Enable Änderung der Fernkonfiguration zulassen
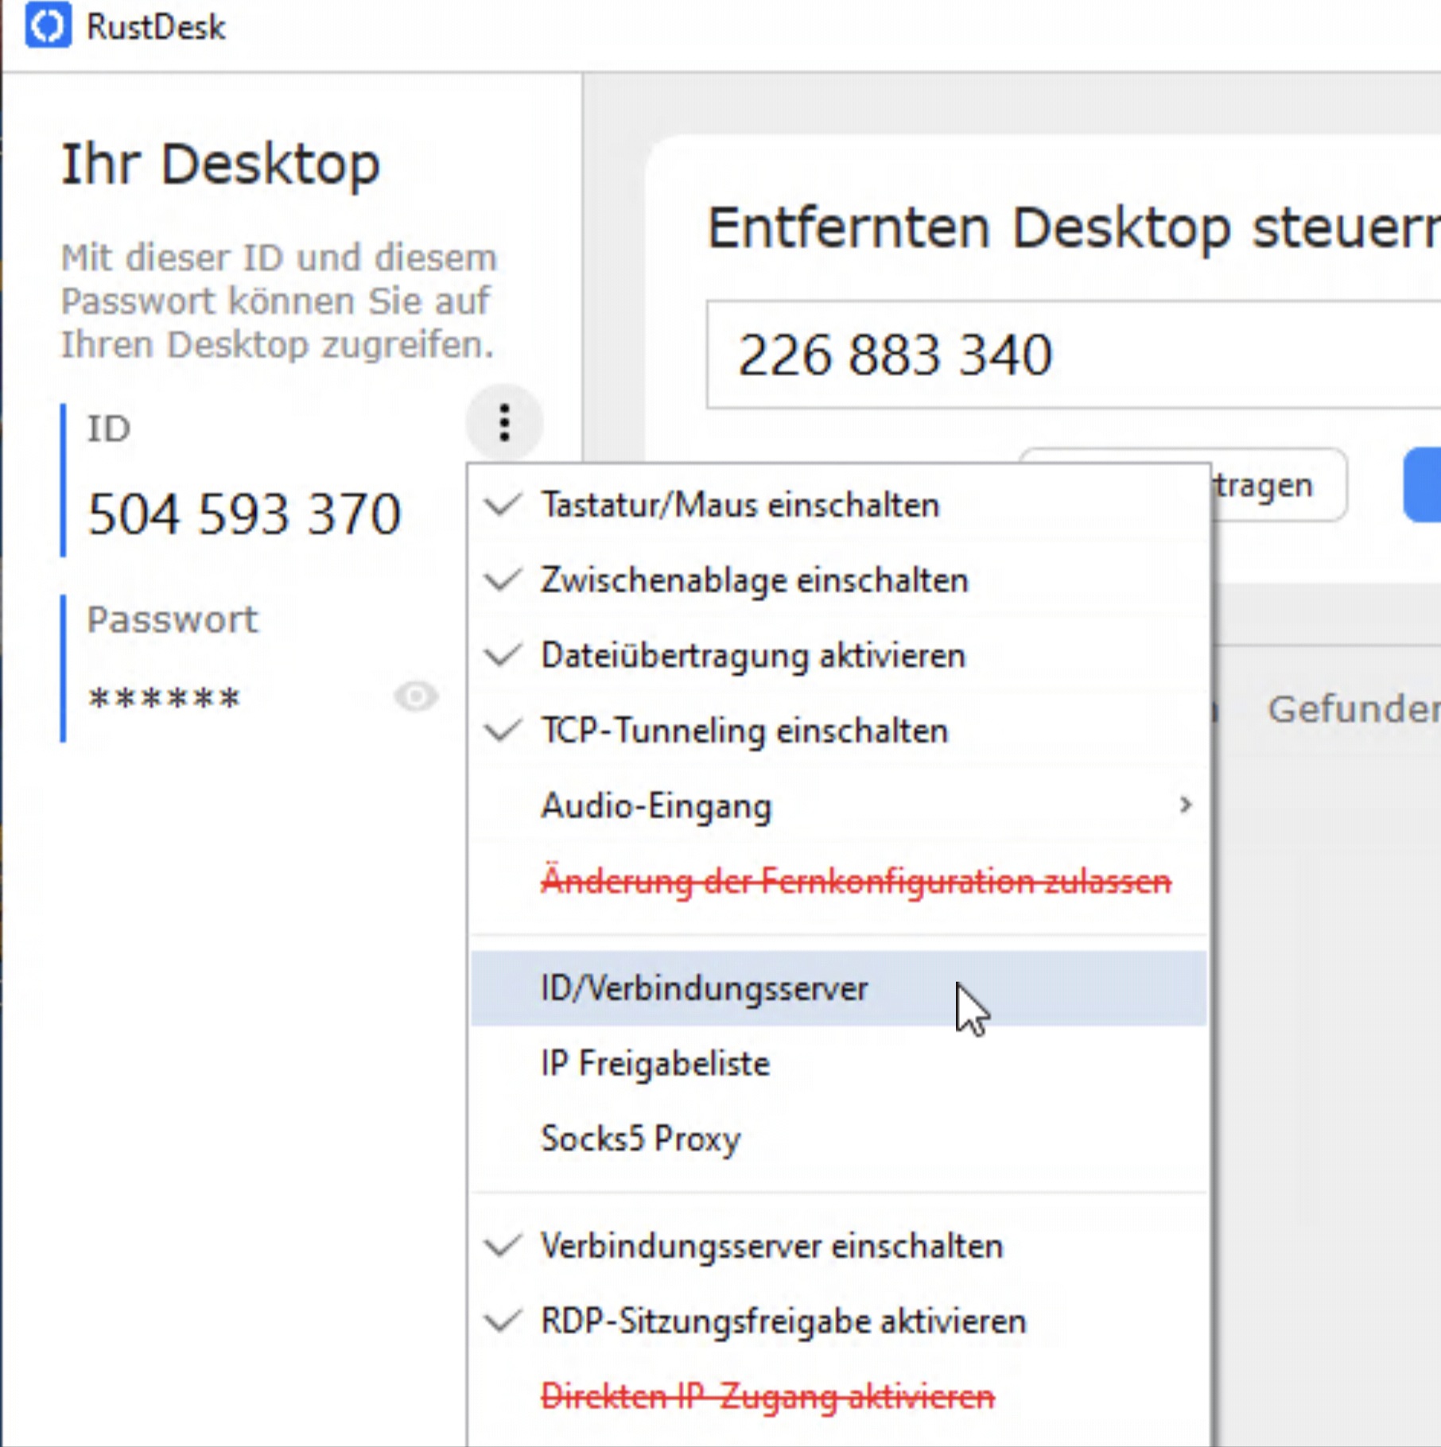Image resolution: width=1441 pixels, height=1447 pixels. point(855,881)
